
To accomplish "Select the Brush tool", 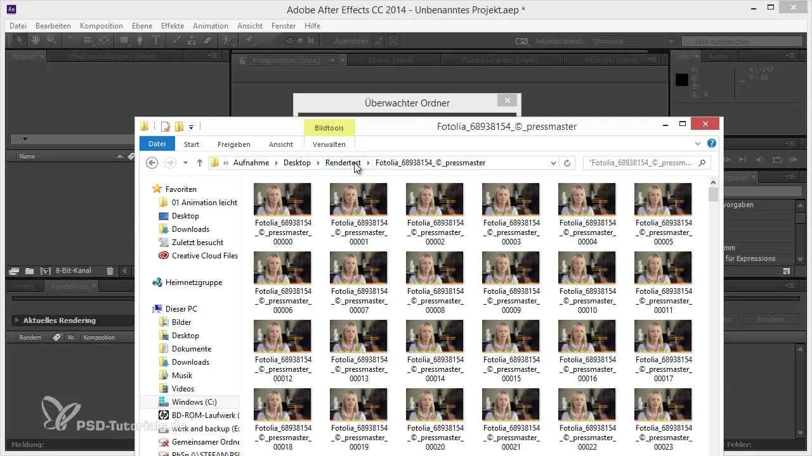I will [x=178, y=41].
